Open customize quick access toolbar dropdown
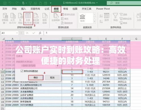 (x=51, y=3)
